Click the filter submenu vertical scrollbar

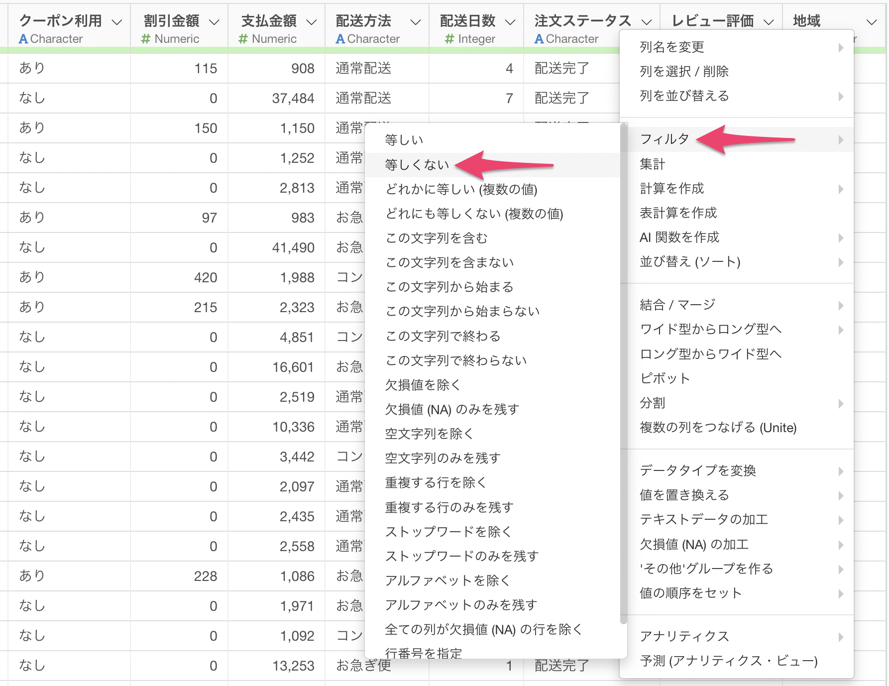[x=623, y=373]
